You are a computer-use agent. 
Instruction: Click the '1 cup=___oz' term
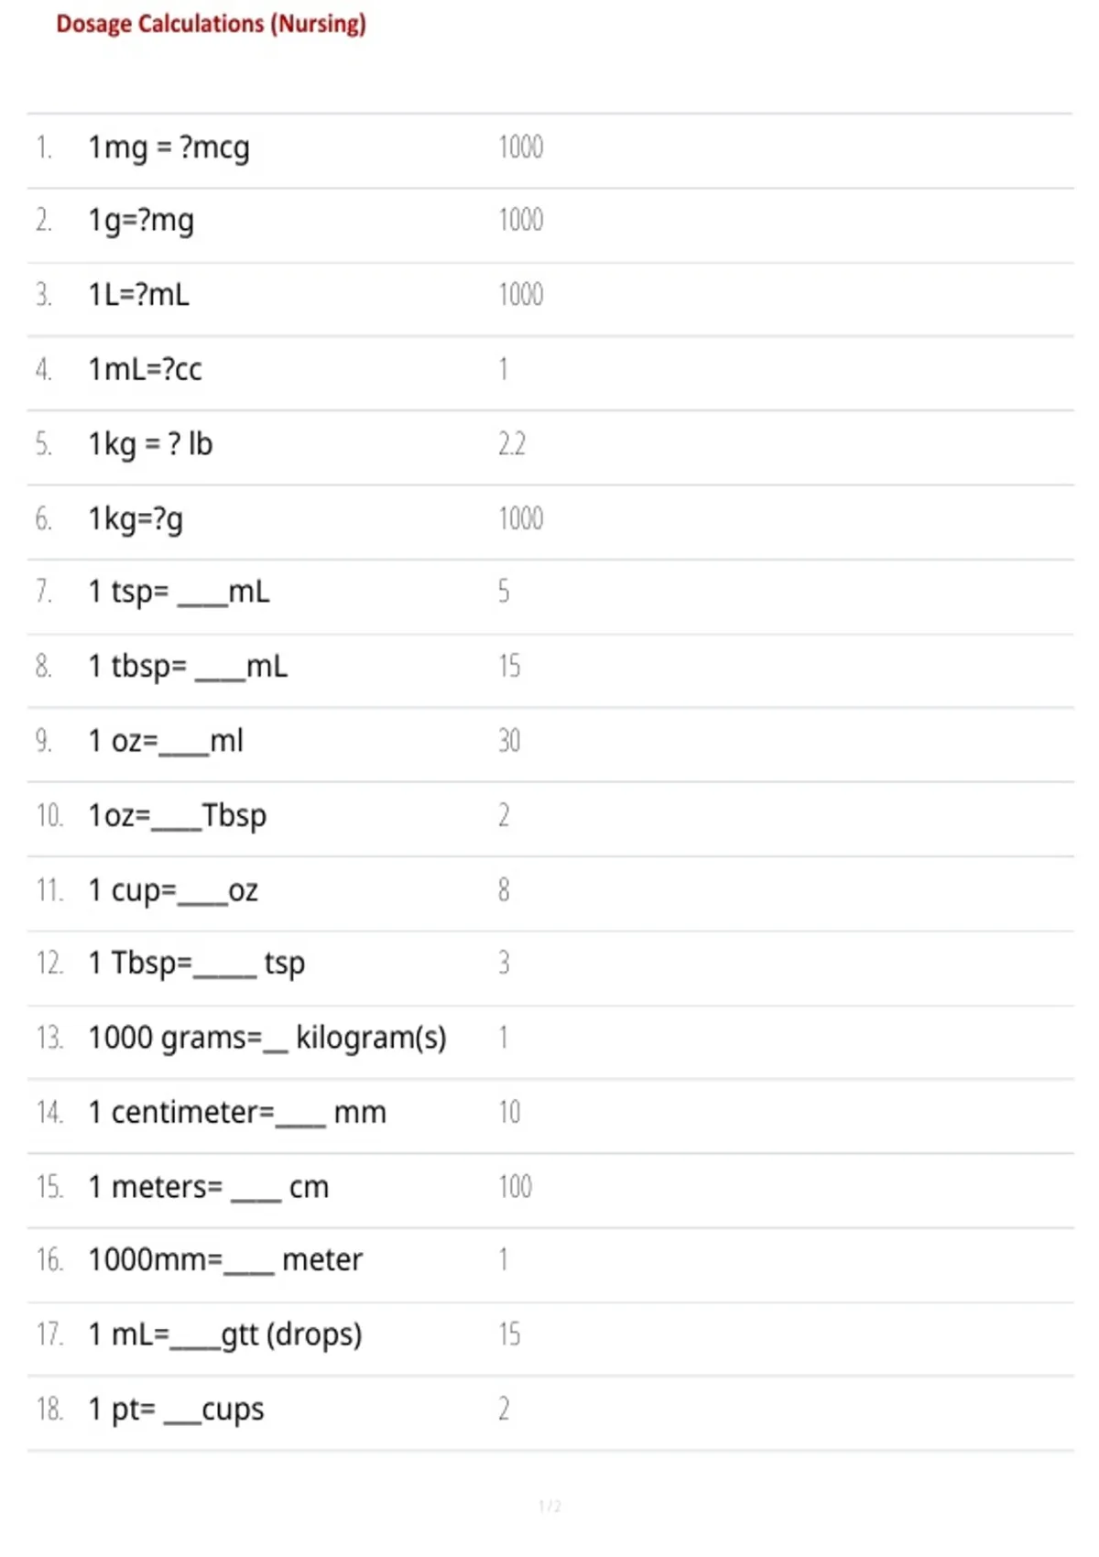point(173,890)
